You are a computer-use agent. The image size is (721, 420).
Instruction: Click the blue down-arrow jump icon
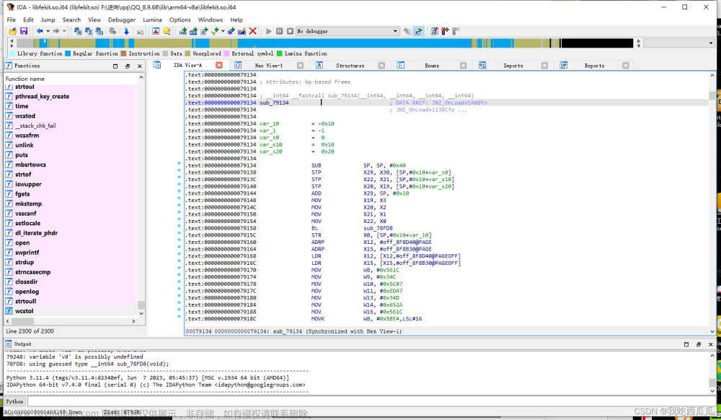(x=126, y=31)
